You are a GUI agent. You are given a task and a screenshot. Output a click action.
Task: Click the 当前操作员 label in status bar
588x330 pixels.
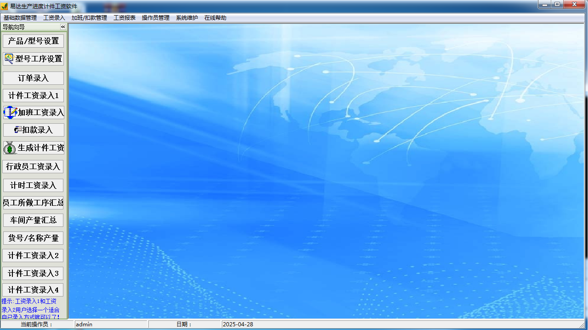tap(37, 324)
